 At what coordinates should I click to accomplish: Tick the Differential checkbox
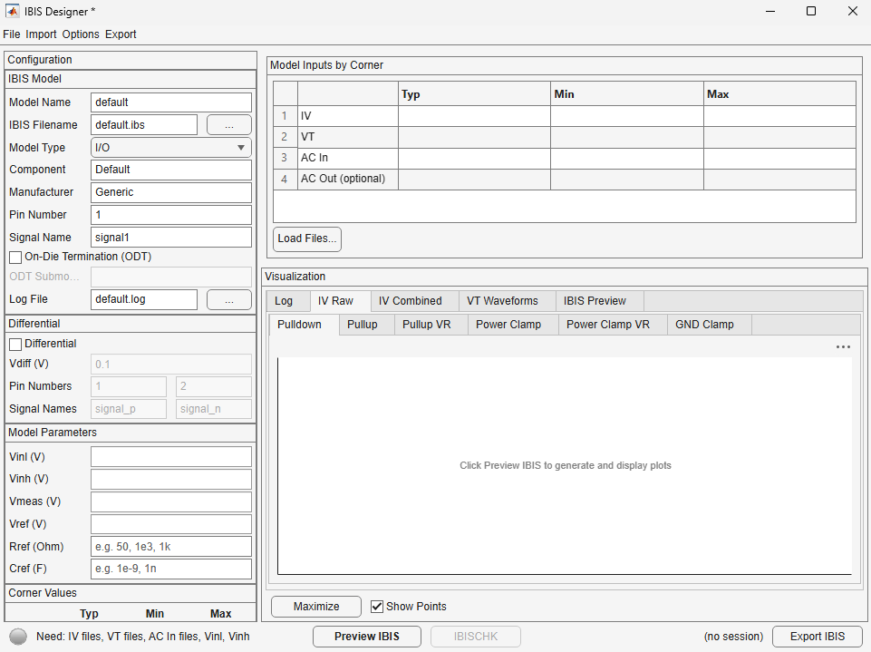pyautogui.click(x=15, y=344)
